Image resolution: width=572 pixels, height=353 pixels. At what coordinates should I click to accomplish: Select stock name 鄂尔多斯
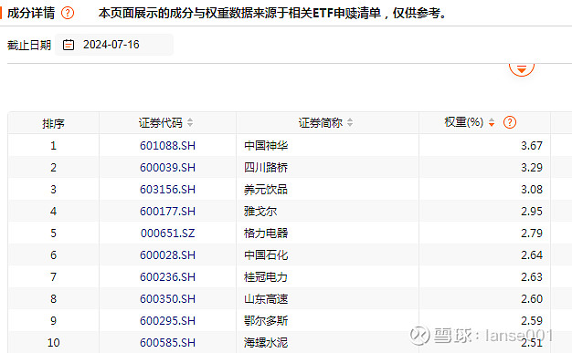pos(266,320)
